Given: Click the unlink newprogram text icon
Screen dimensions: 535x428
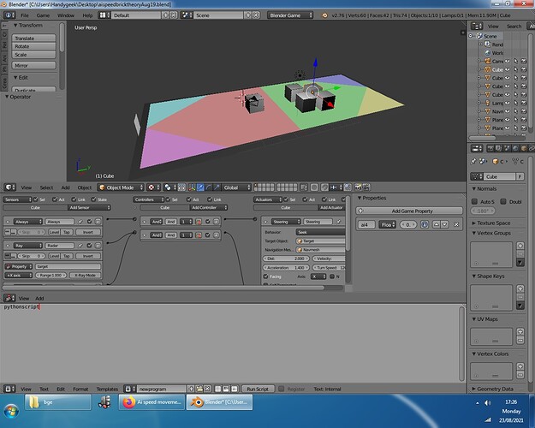Looking at the screenshot, I should pyautogui.click(x=207, y=389).
